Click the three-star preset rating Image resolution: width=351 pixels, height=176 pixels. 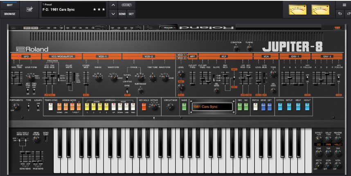[x=99, y=9]
